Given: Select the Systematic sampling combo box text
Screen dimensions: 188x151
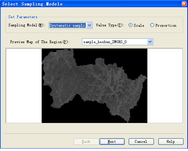Looking at the screenshot, I should click(x=67, y=25).
